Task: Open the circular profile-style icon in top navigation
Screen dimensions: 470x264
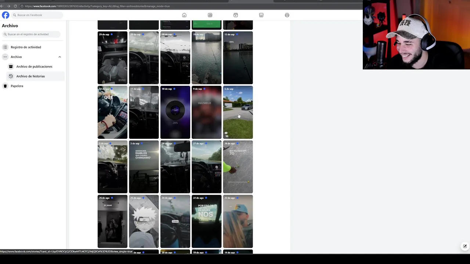Action: [x=287, y=15]
